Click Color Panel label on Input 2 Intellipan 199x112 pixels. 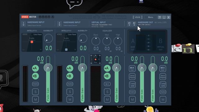72,35
